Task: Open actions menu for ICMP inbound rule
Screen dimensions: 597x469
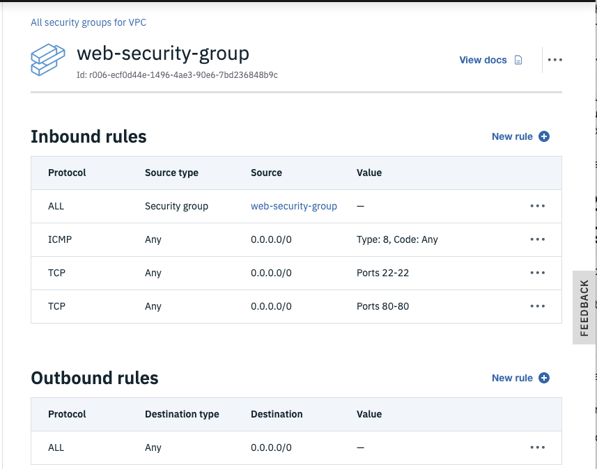Action: 537,239
